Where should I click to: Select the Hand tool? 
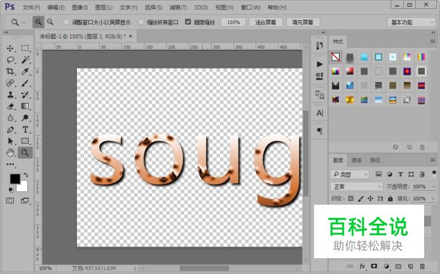10,153
